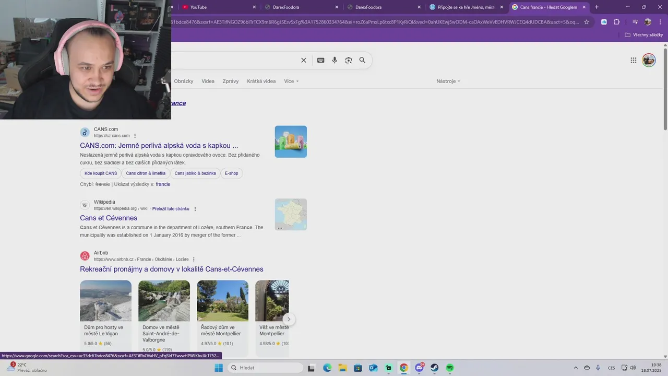The height and width of the screenshot is (376, 668).
Task: Open the Všechny záložky bookmarks folder
Action: [x=644, y=35]
